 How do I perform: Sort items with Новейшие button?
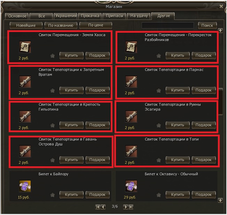click(x=26, y=25)
